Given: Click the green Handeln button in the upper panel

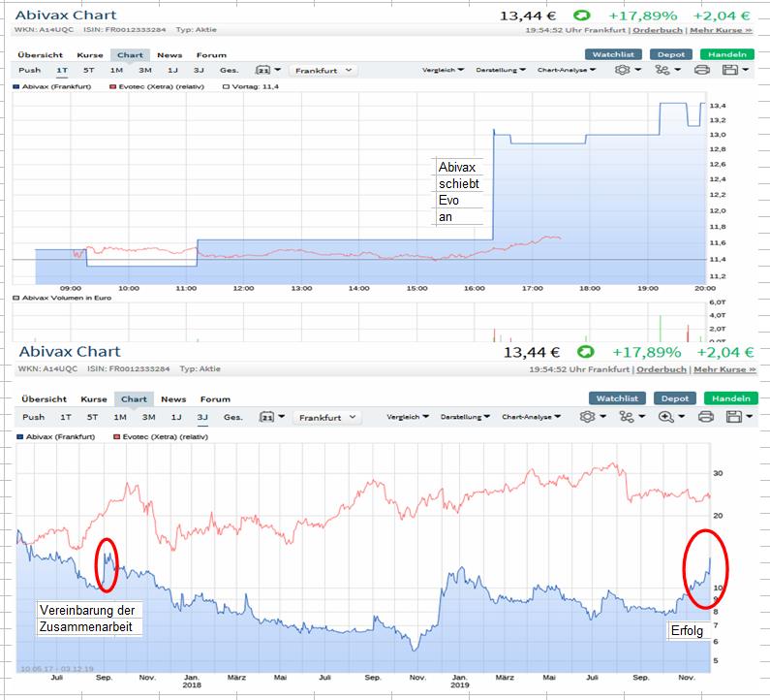Looking at the screenshot, I should pyautogui.click(x=726, y=55).
